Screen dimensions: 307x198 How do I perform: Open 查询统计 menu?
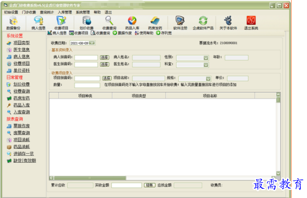(47, 12)
